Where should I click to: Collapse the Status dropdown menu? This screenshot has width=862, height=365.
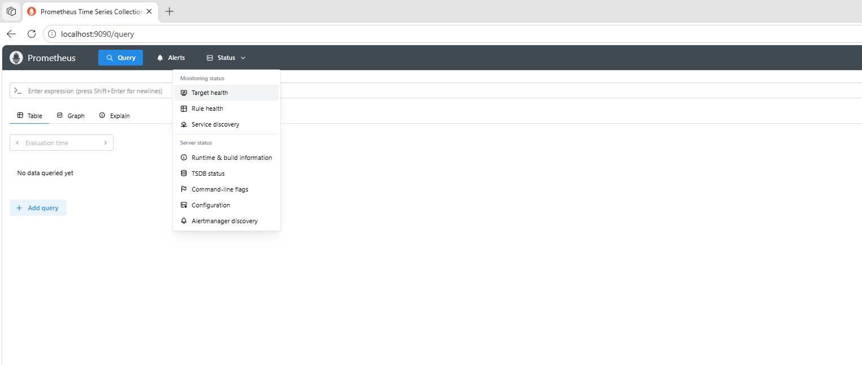click(x=226, y=58)
